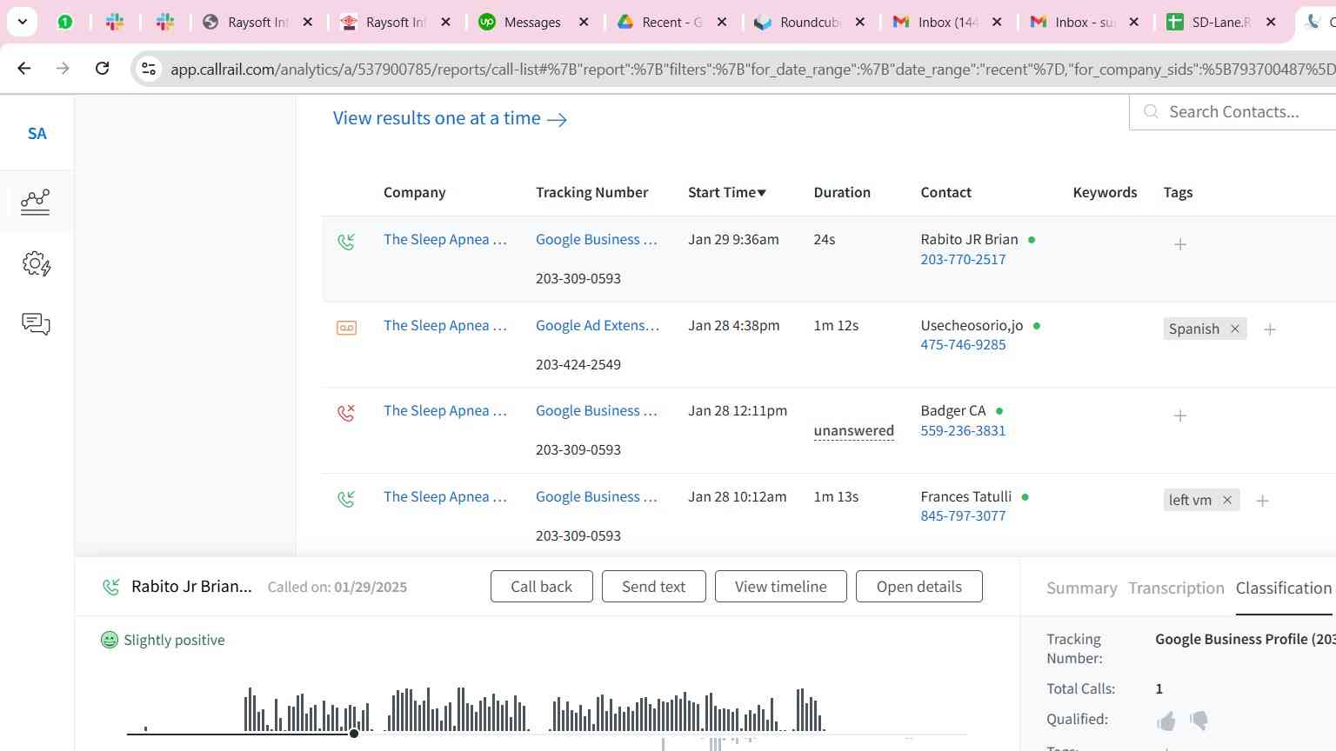Click the Contact column header
The width and height of the screenshot is (1336, 751).
946,192
